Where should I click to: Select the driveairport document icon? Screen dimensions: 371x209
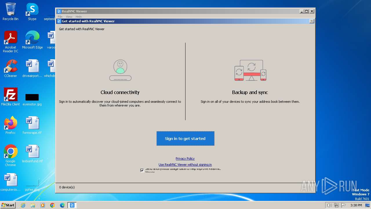(x=32, y=69)
